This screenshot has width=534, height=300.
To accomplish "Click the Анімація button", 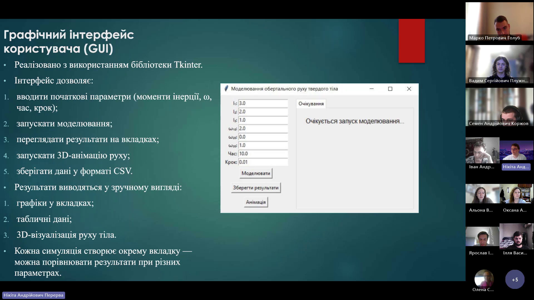I will tap(256, 202).
